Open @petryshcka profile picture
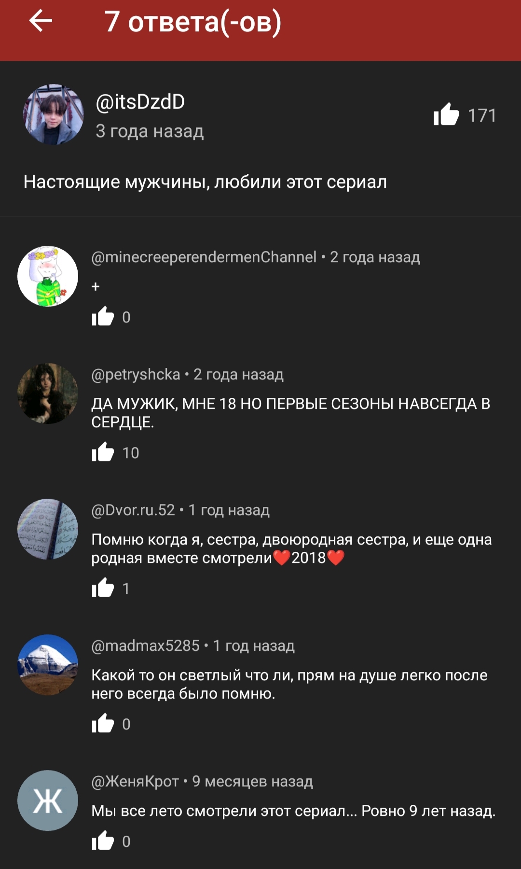 click(x=48, y=393)
